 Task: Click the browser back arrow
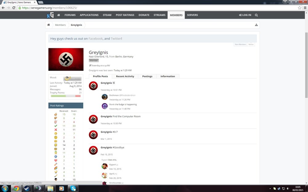(x=3, y=8)
